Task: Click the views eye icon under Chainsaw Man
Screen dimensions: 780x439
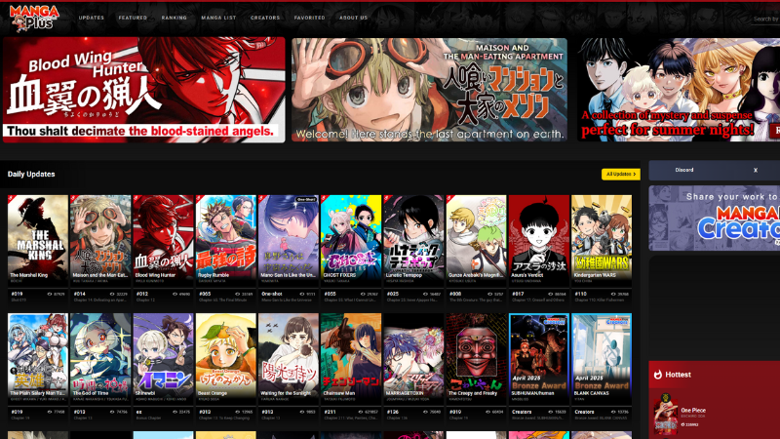Action: (361, 412)
